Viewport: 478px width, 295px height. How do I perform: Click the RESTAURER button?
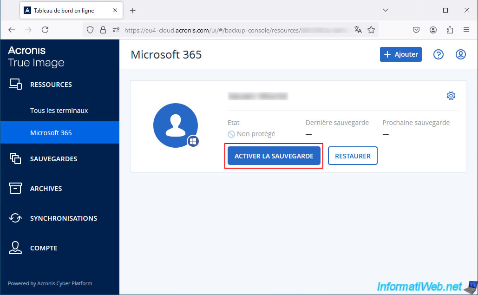(x=353, y=156)
